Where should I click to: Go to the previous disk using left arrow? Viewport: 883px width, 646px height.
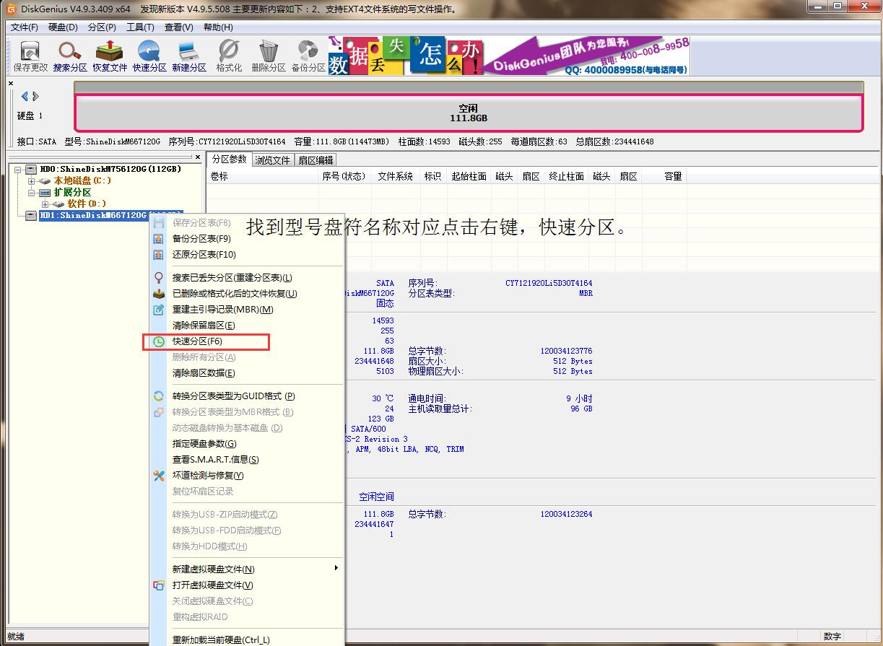(x=25, y=96)
